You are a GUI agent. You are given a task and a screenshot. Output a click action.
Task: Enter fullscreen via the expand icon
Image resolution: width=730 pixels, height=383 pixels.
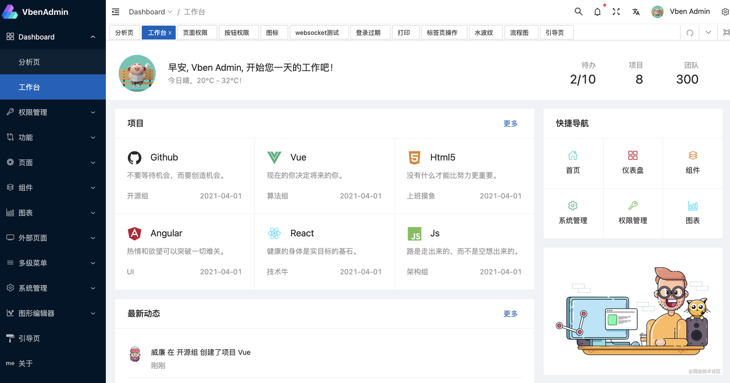(x=616, y=11)
